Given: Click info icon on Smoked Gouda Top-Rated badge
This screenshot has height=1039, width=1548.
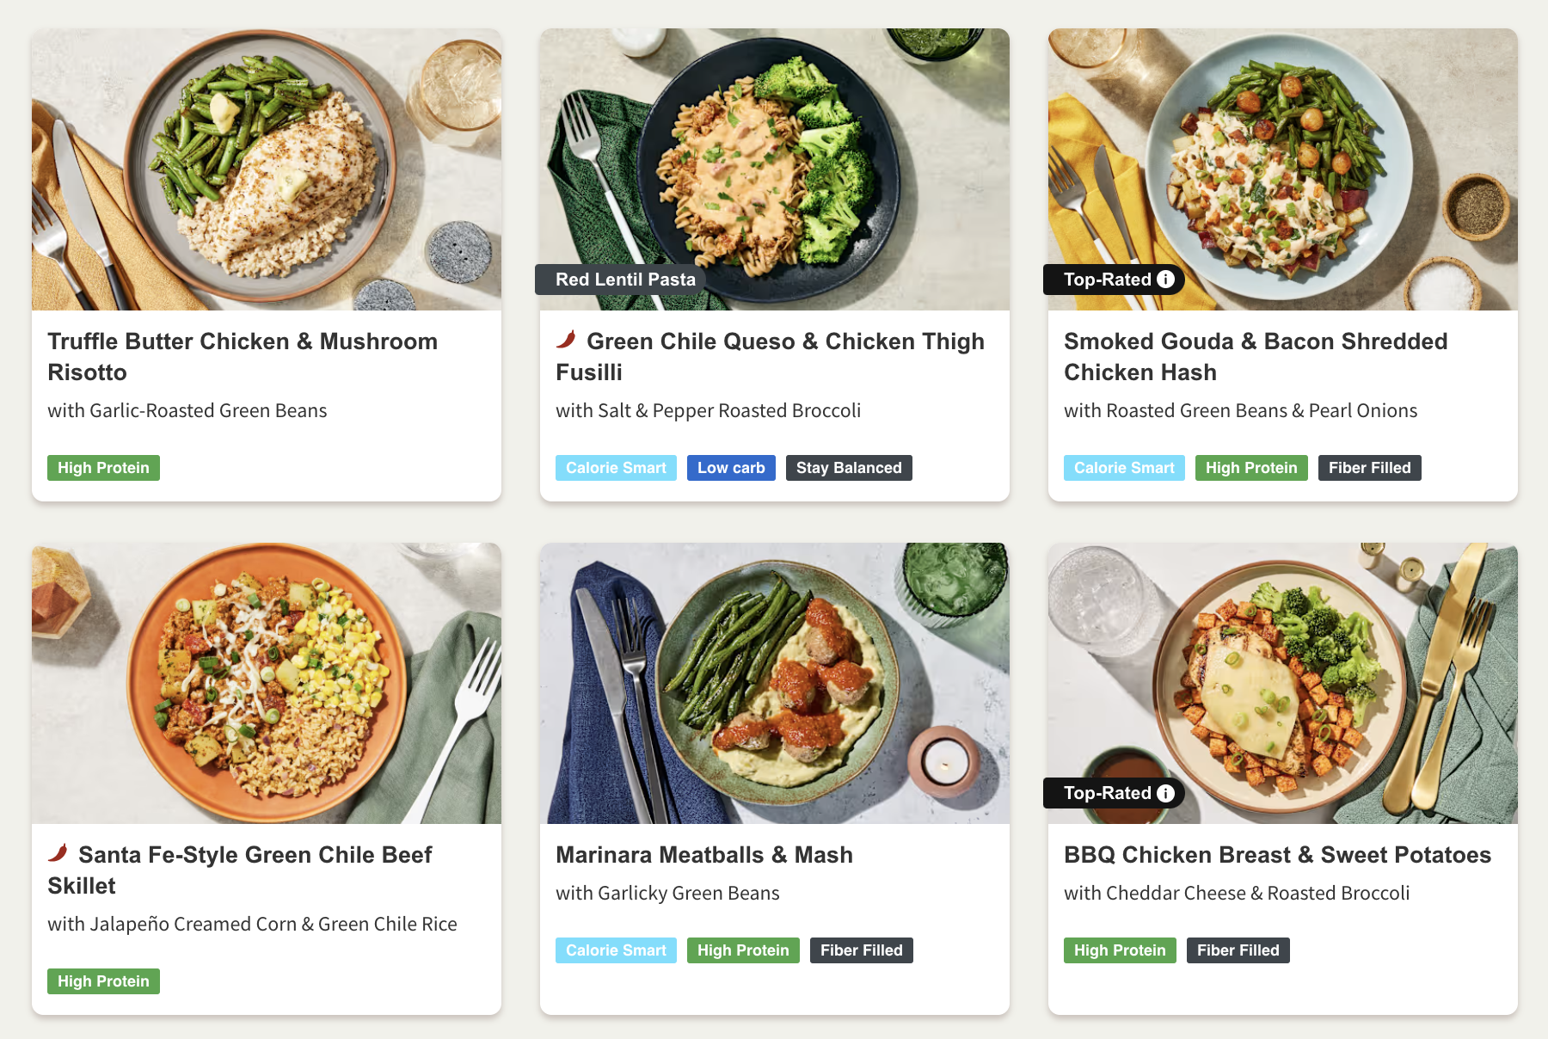Looking at the screenshot, I should click(x=1165, y=280).
